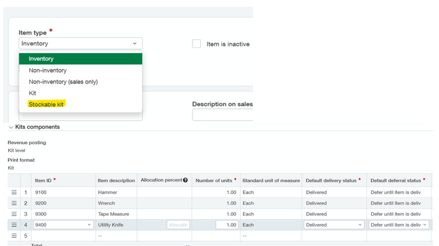Image resolution: width=439 pixels, height=246 pixels.
Task: Collapse the Kits components section
Action: (x=11, y=127)
